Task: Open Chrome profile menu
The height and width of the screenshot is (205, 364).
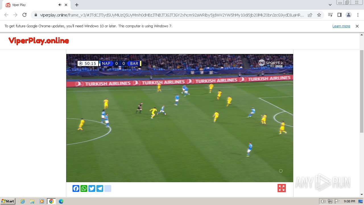Action: point(348,15)
